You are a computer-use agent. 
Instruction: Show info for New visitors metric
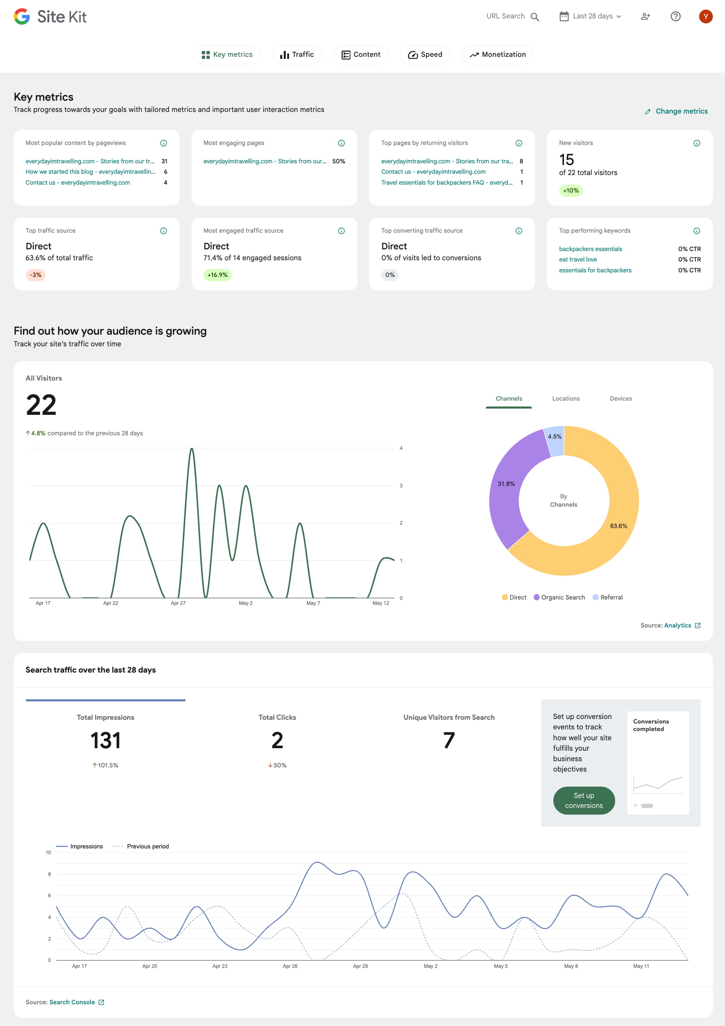697,143
